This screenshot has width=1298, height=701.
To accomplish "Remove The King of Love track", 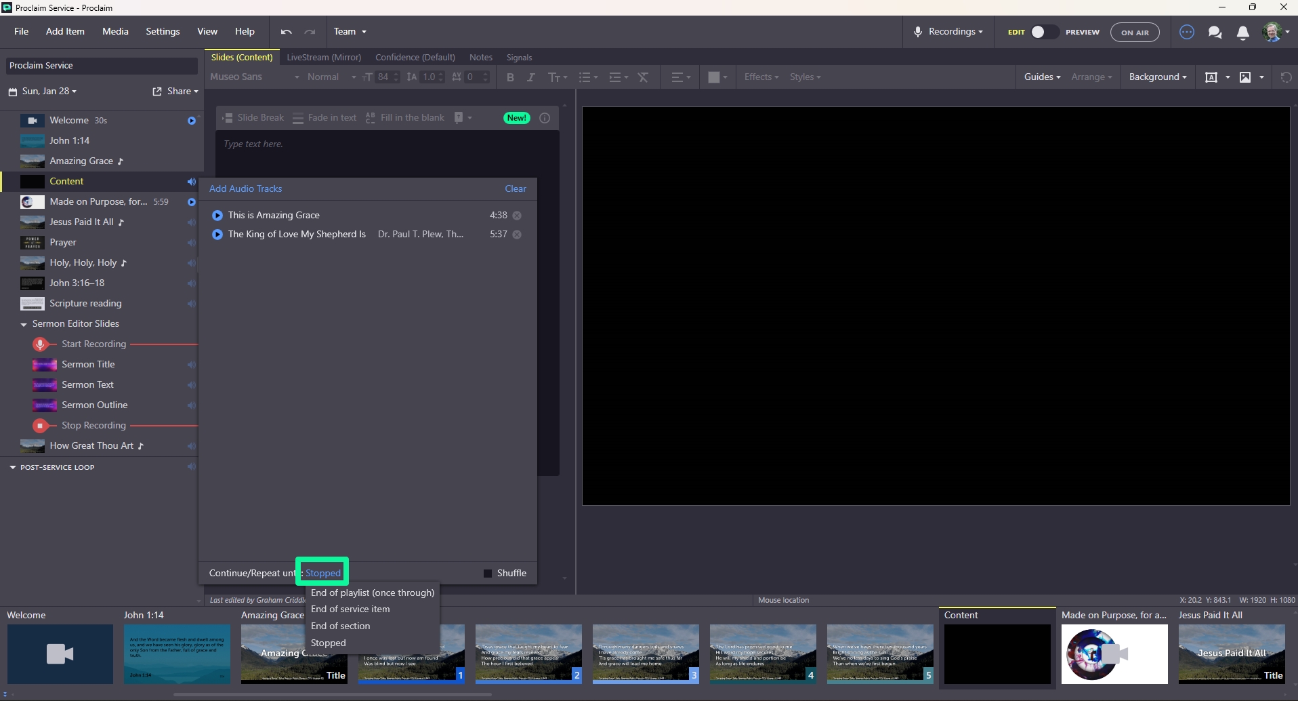I will coord(517,235).
